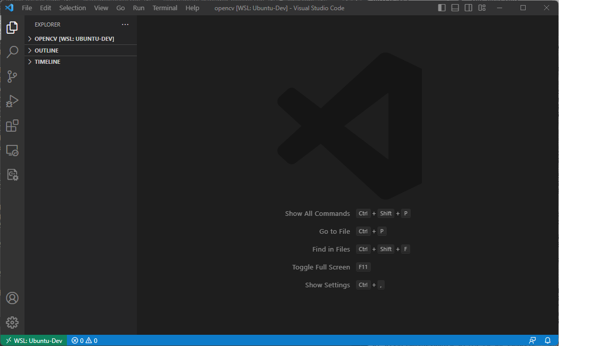Click the F11 key hint
The image size is (590, 346).
(x=363, y=267)
